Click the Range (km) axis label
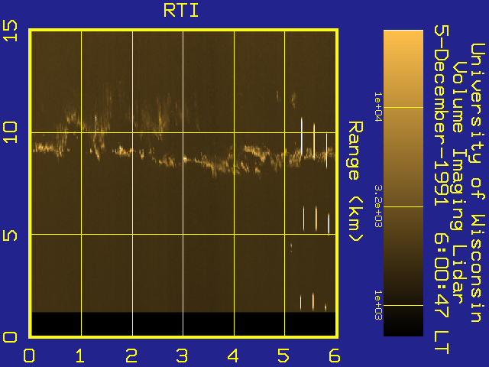The width and height of the screenshot is (489, 367). 355,182
